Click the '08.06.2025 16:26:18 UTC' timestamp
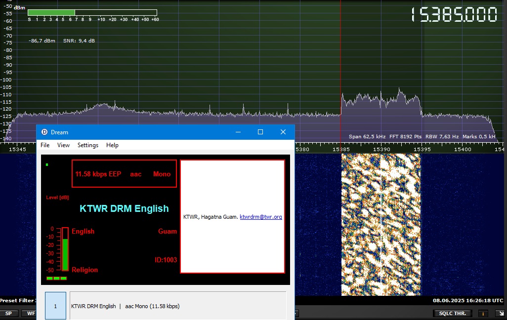507x320 pixels. (468, 300)
